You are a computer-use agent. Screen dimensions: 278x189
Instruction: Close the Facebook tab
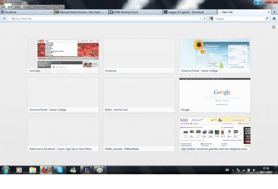[x=52, y=12]
